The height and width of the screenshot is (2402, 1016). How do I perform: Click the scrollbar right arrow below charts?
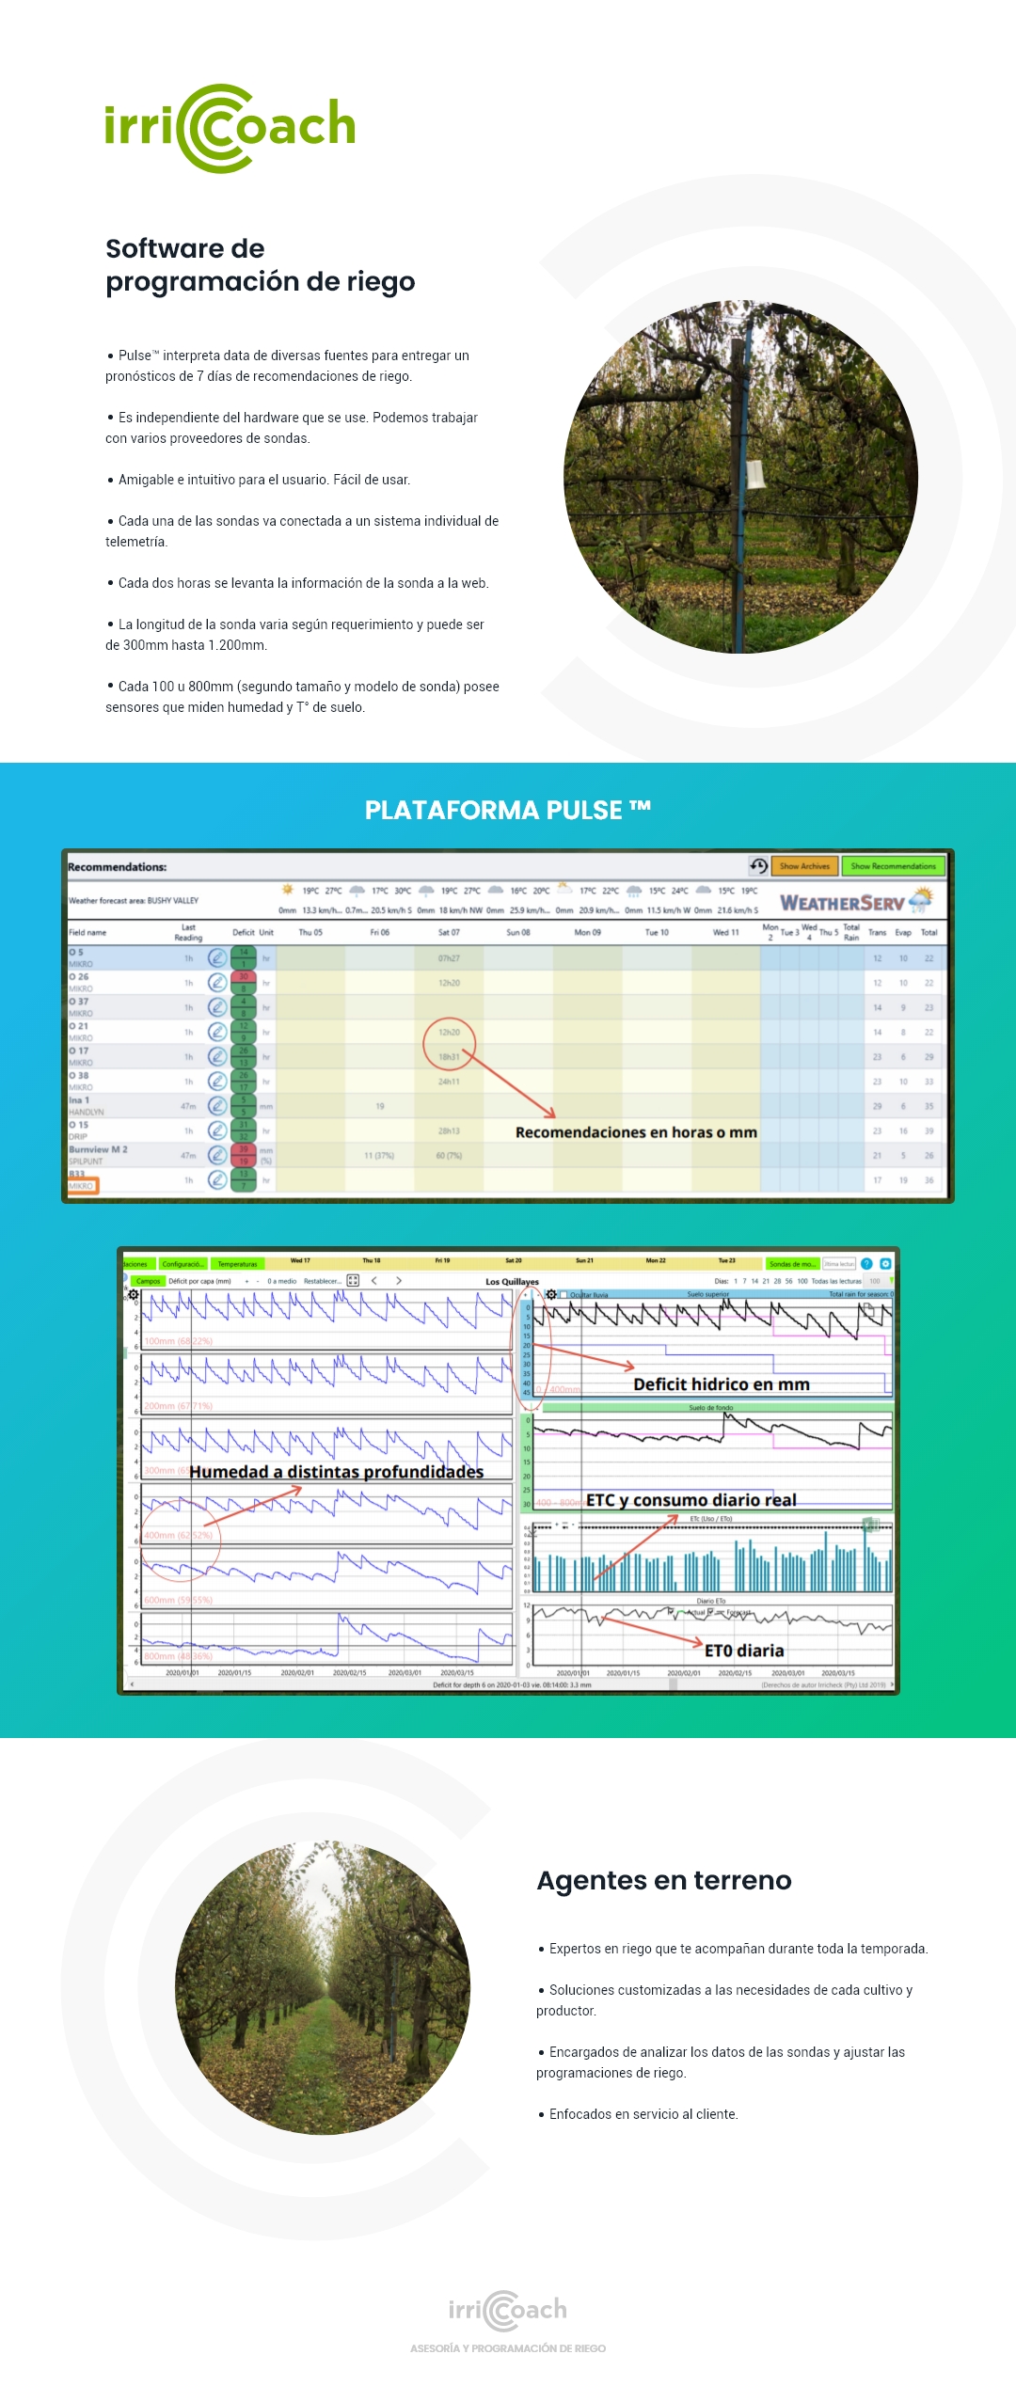tap(891, 1684)
